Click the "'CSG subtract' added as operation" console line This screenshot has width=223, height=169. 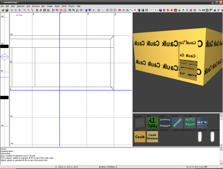[27, 158]
